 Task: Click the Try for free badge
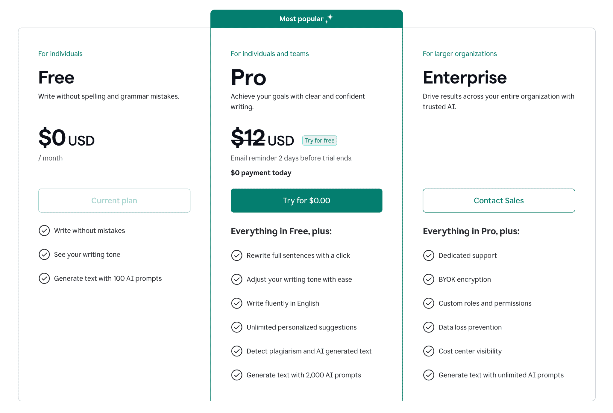319,140
